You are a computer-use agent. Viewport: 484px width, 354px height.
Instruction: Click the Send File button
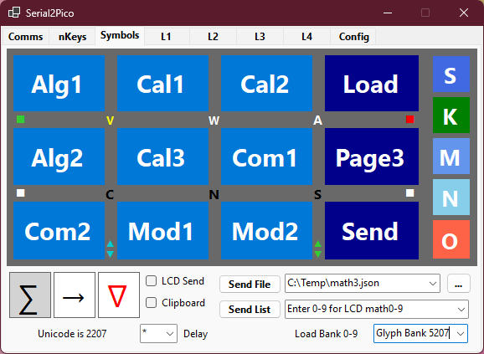[x=250, y=284]
